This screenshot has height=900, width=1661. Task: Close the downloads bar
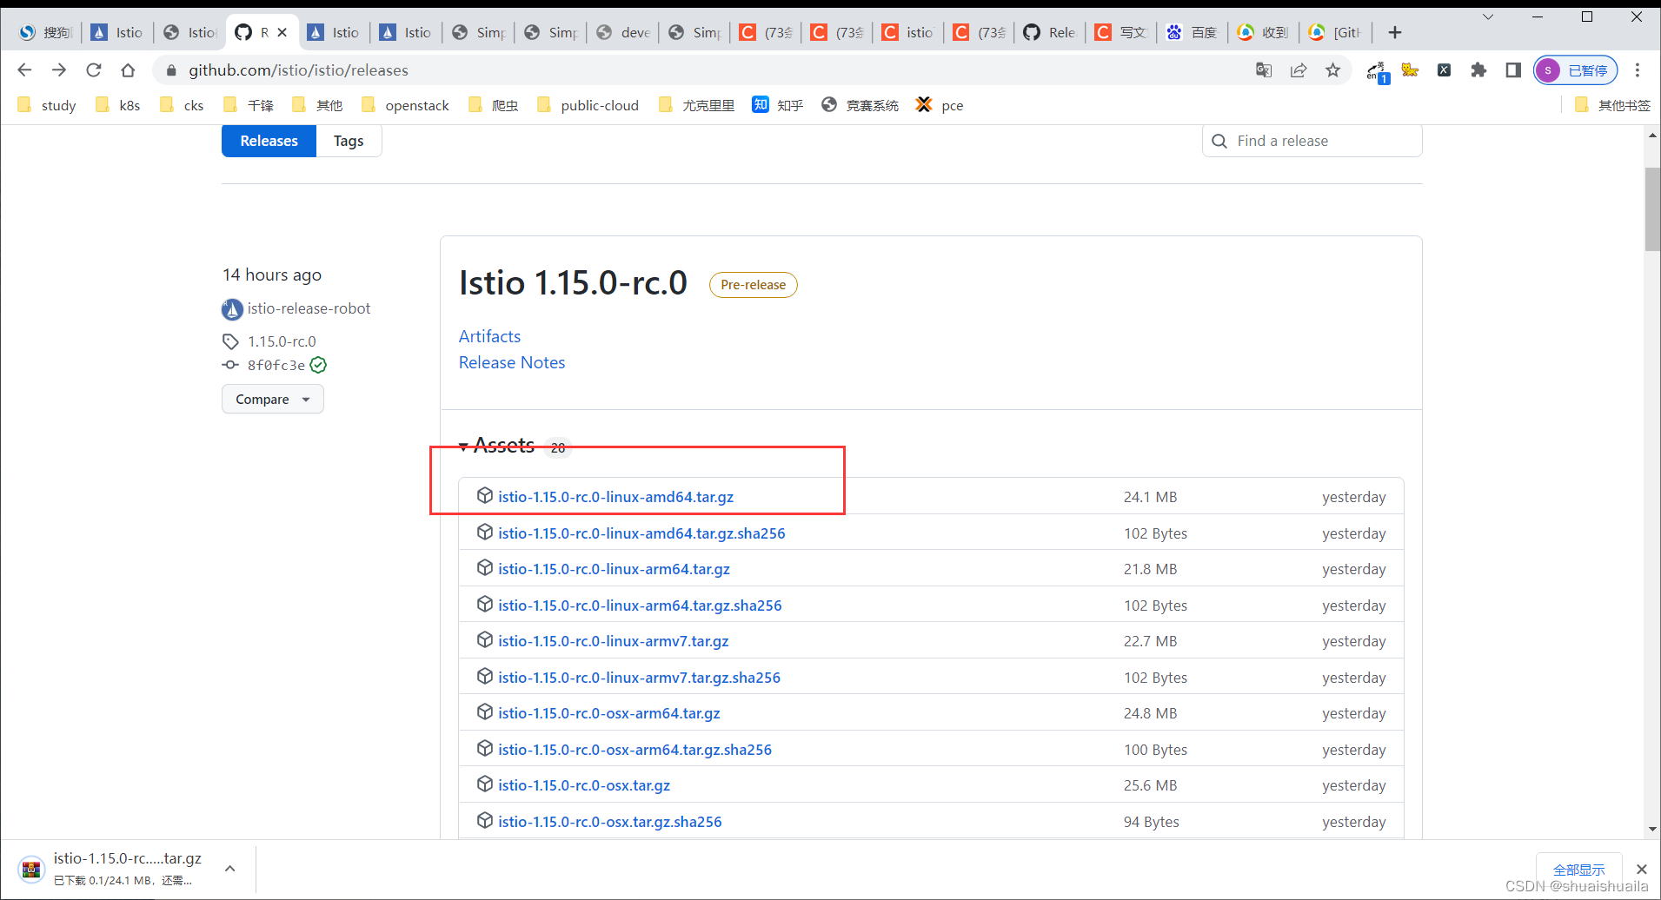1641,870
